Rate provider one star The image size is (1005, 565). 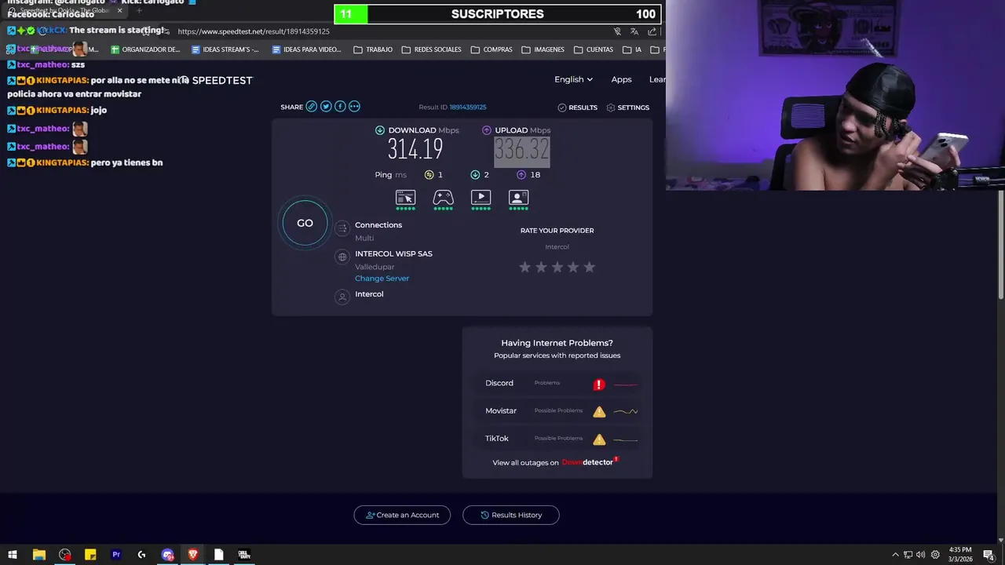[525, 267]
